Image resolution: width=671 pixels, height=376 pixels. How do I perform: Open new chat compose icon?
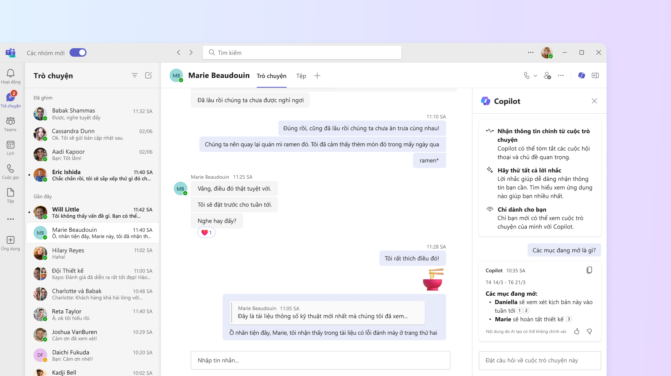[148, 75]
